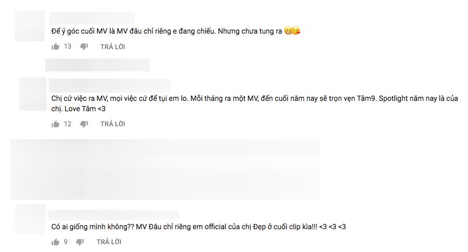Reply to the 'Chị cứ việc ra MV' comment

point(113,124)
